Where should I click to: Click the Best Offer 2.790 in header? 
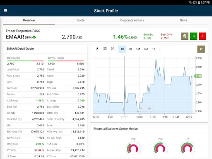[x=166, y=36]
